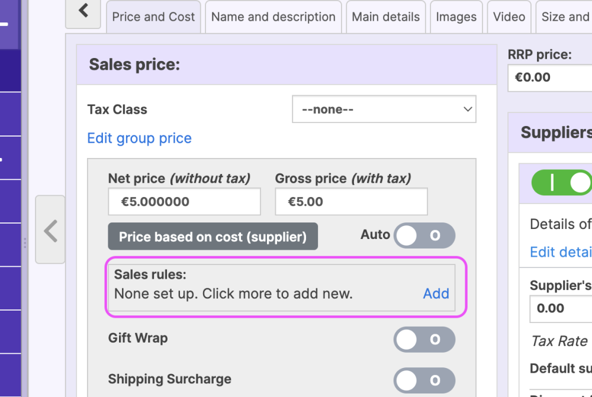Open the Size and... tab
This screenshot has width=592, height=397.
point(565,17)
